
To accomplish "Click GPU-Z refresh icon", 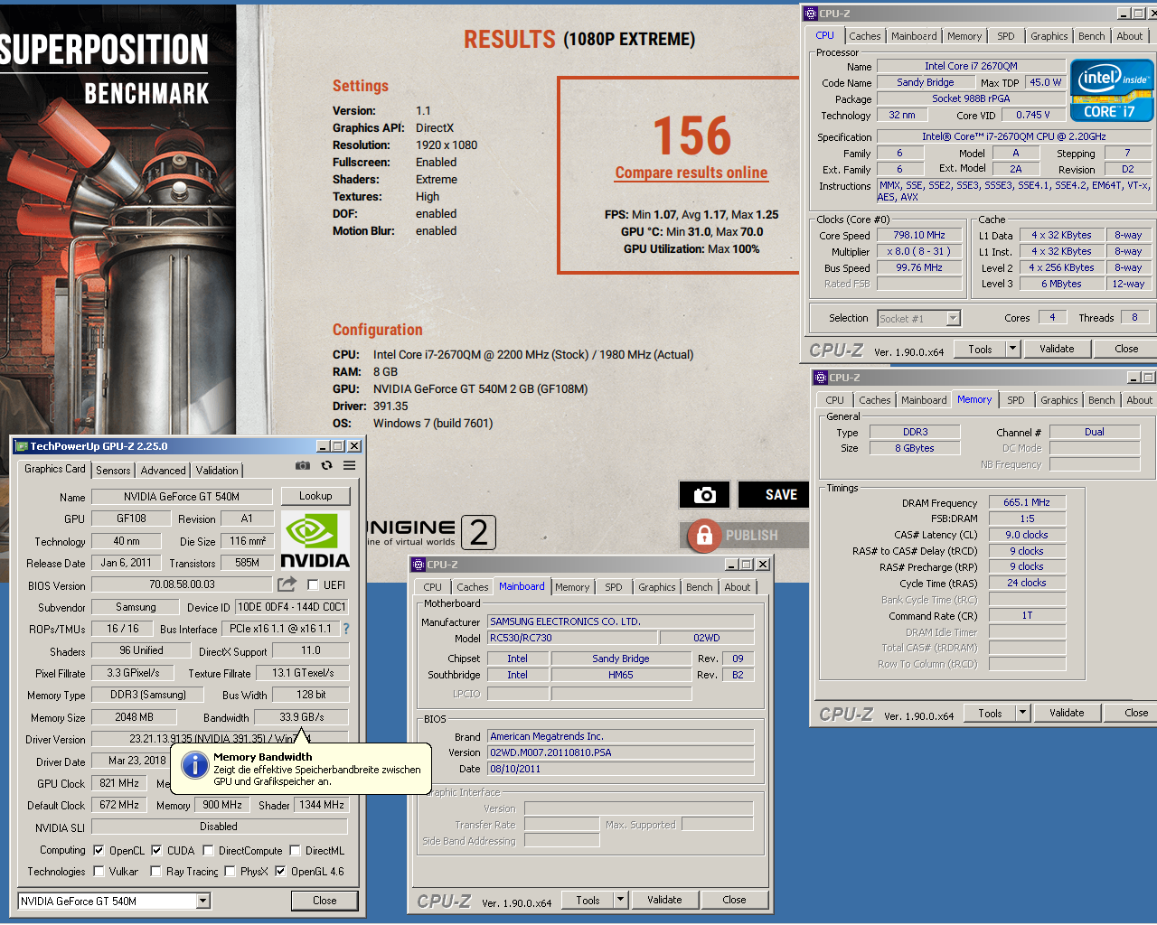I will (326, 465).
